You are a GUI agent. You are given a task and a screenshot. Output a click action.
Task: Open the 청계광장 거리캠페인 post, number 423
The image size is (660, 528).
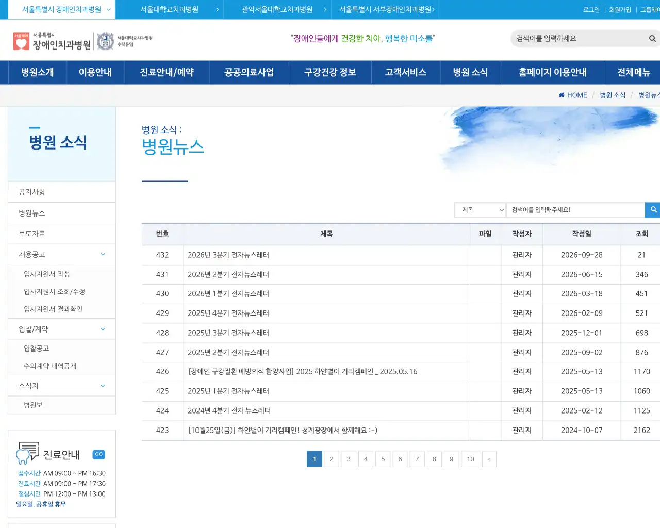pos(283,430)
